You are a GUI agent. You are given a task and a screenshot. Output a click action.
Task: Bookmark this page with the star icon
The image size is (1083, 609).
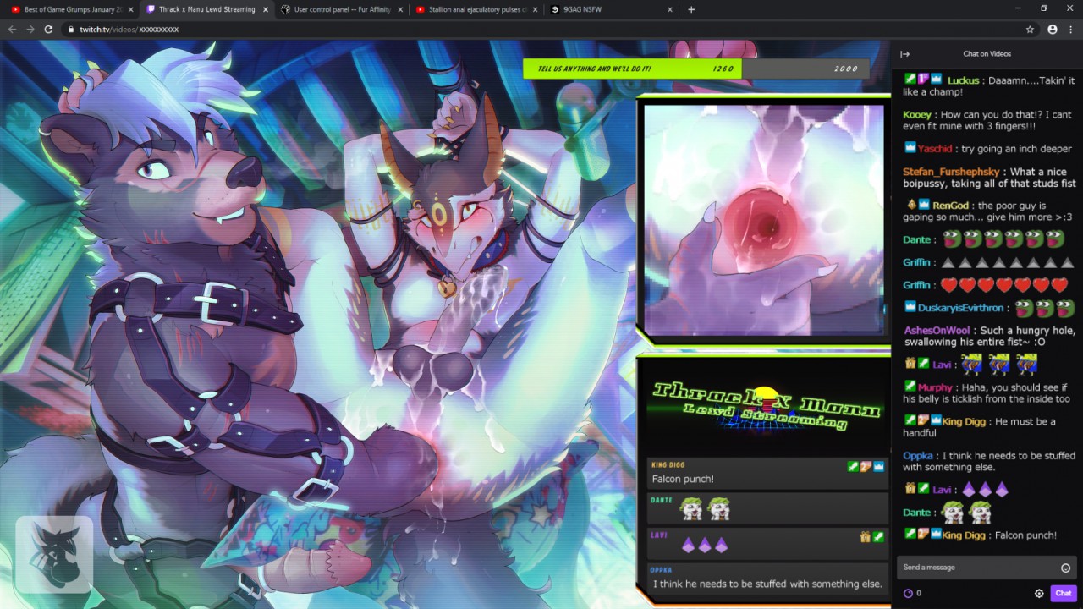[x=1030, y=29]
